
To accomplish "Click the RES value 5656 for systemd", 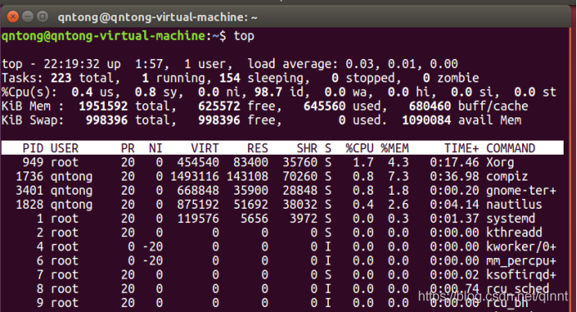I will (x=254, y=219).
